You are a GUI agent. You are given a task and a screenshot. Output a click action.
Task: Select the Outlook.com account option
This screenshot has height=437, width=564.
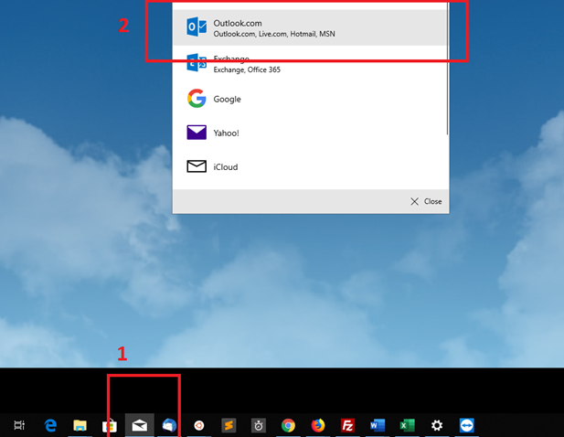310,27
